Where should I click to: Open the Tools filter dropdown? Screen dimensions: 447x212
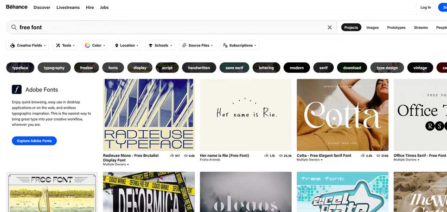click(x=65, y=45)
